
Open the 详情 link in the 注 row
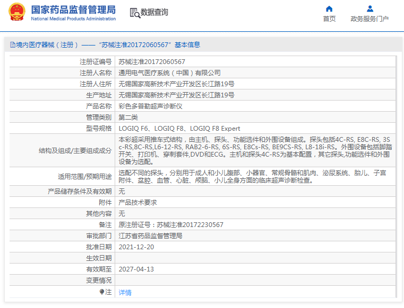(x=125, y=292)
